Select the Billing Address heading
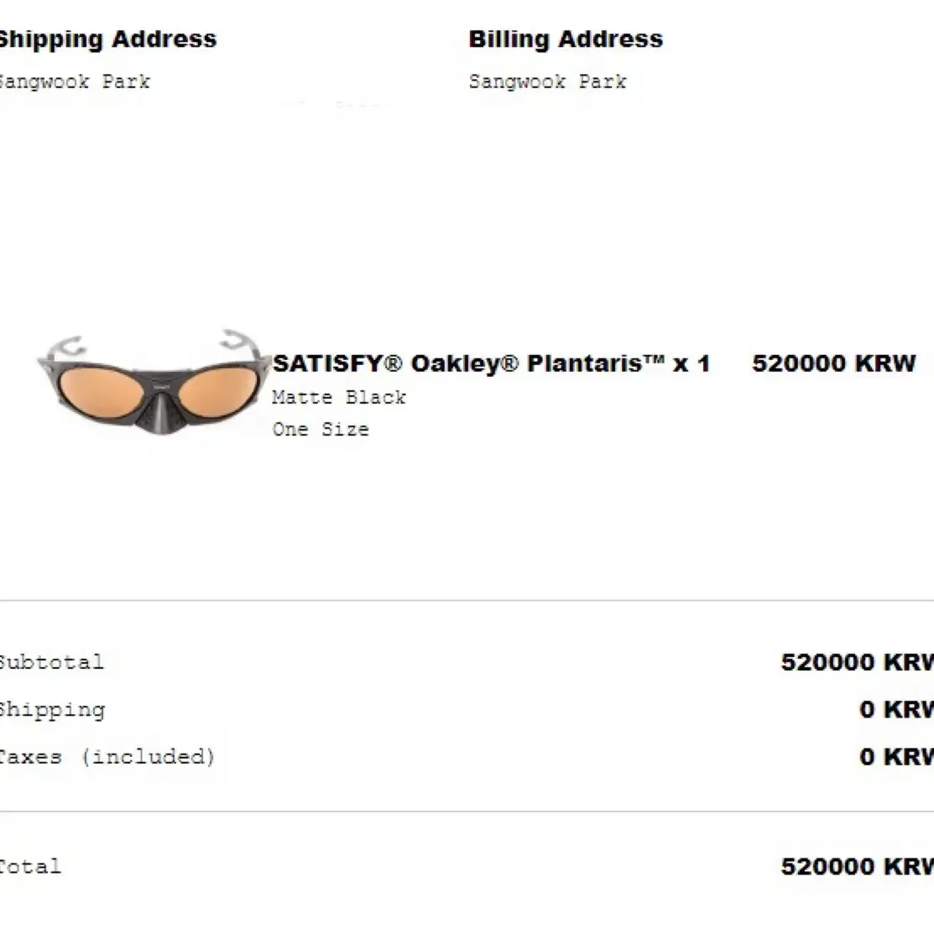This screenshot has width=934, height=934. tap(566, 39)
